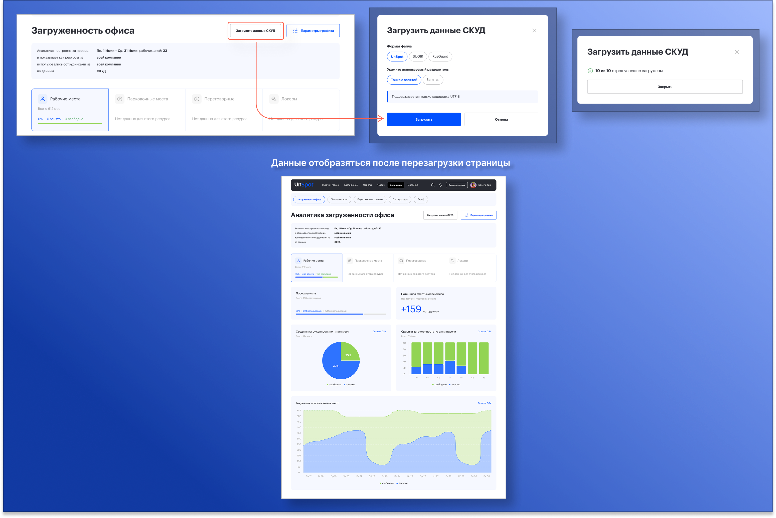Click the blue 75% pie chart segment
Viewport: 776px width, 518px height.
click(x=336, y=367)
